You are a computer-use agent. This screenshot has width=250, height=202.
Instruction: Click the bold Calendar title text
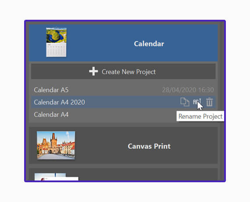pos(149,44)
